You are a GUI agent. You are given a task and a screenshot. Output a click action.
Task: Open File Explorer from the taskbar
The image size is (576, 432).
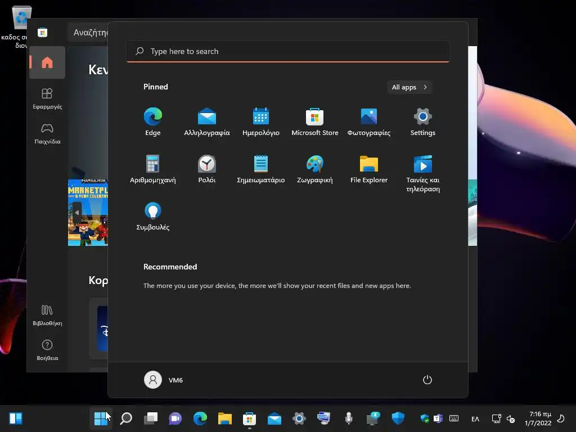[225, 418]
